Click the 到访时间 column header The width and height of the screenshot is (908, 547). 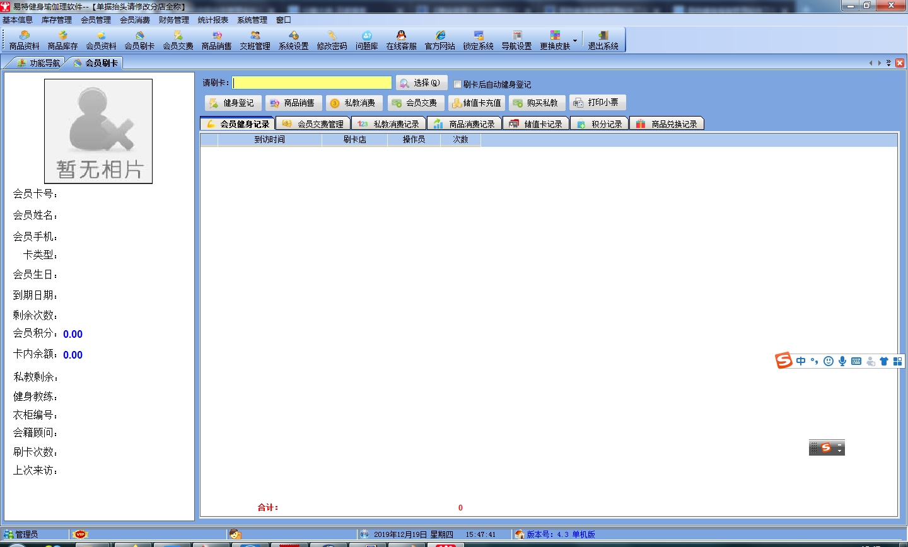(270, 140)
